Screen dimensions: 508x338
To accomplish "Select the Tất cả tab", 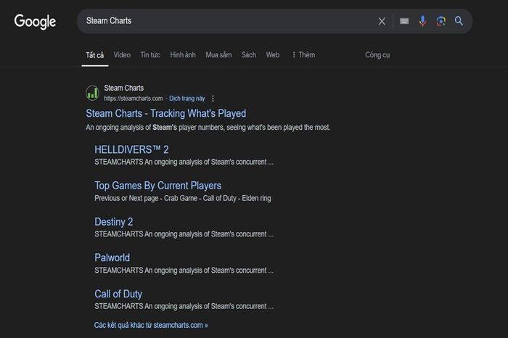I will click(x=94, y=55).
